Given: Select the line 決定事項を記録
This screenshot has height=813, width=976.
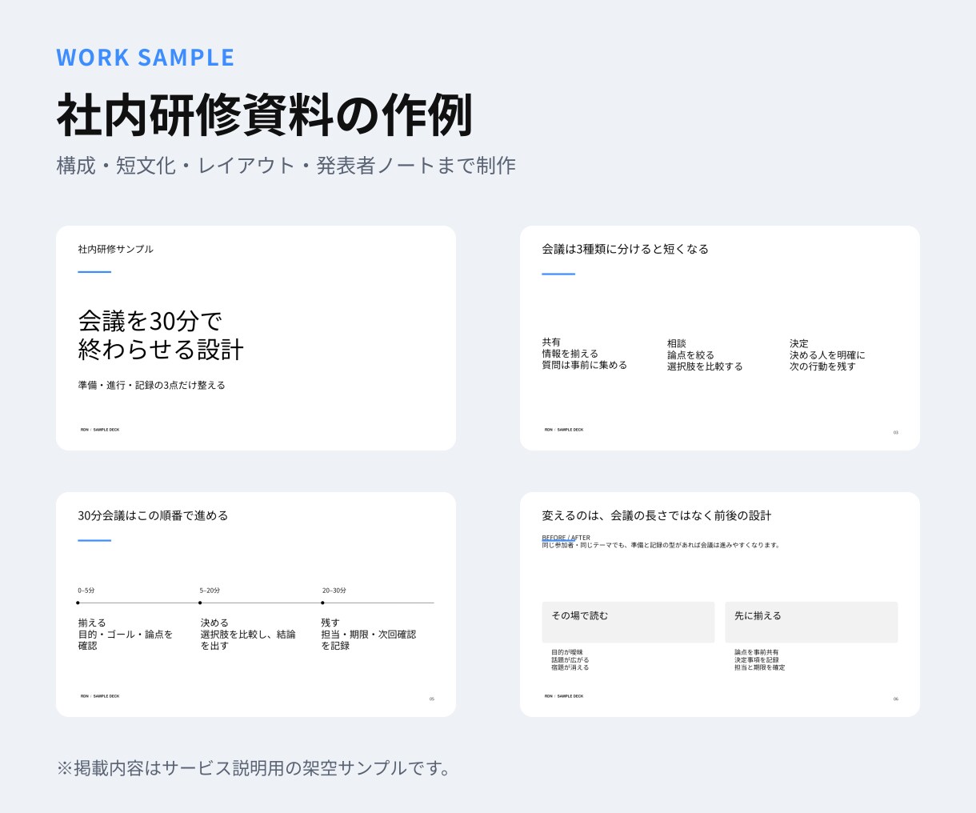Looking at the screenshot, I should click(x=757, y=660).
